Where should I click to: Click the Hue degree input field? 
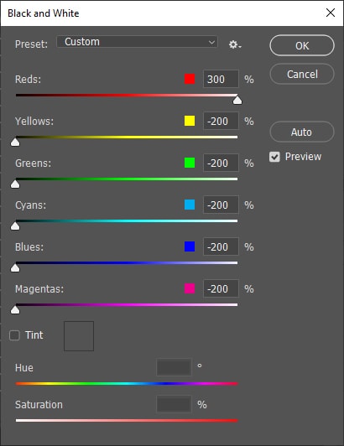[174, 367]
